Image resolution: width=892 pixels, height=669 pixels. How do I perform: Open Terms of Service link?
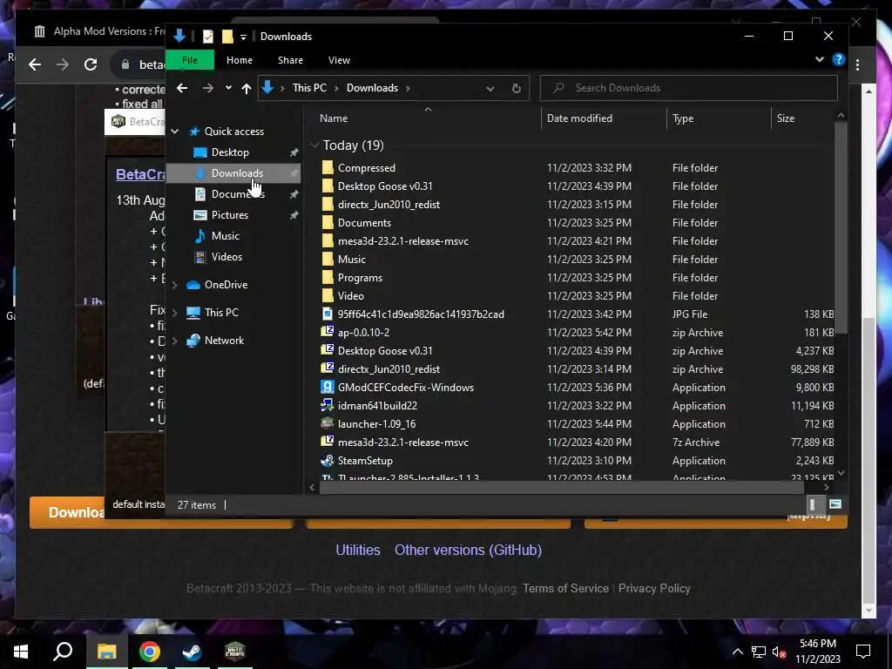(x=565, y=588)
